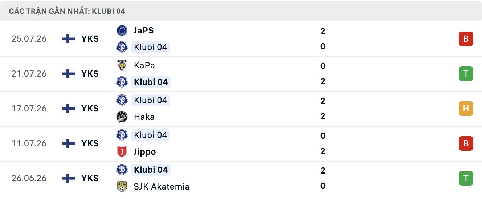
Task: Click the Klubi 04 logo in the 26.06.26 match
Action: point(122,170)
